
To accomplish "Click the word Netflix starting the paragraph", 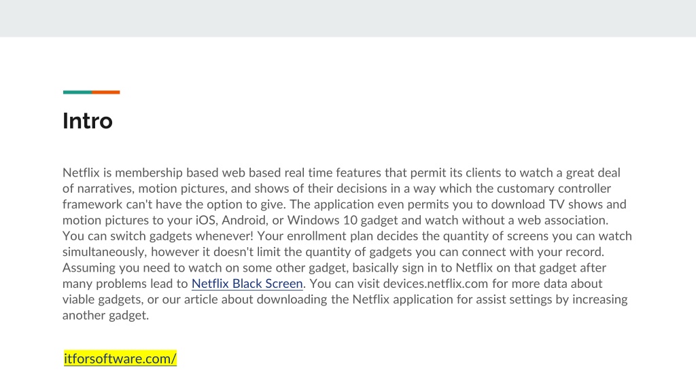I will (81, 172).
